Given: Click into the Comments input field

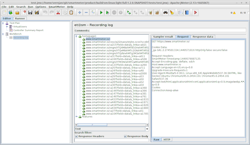Looking at the screenshot, I should click(x=168, y=30).
